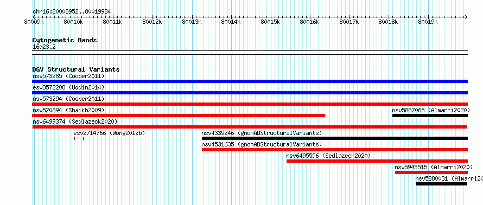The width and height of the screenshot is (483, 205).
Task: Click the red bar for nsv573294
Action: click(x=250, y=104)
